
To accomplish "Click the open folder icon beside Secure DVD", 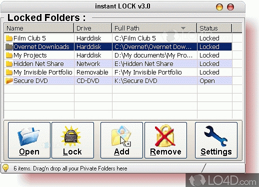I will (x=9, y=80).
